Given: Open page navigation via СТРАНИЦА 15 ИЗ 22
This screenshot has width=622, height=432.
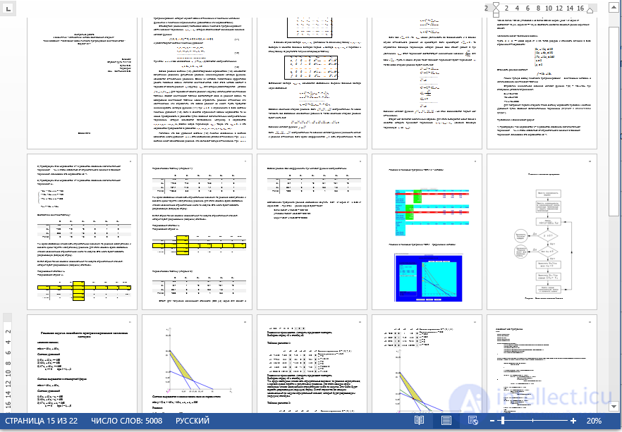Looking at the screenshot, I should coord(41,421).
